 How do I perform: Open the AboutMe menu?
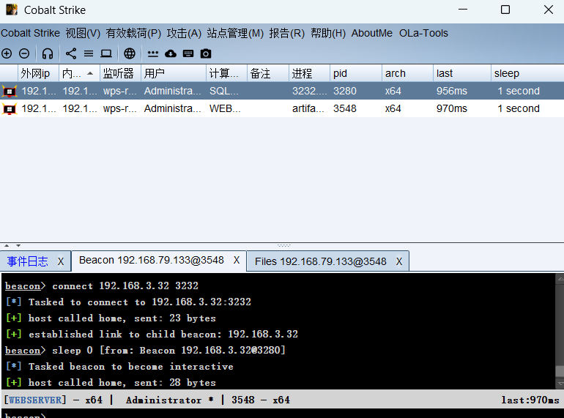point(372,33)
